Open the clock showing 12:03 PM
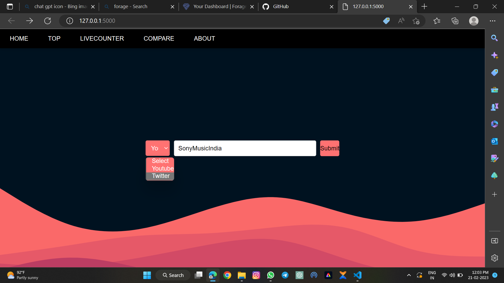The image size is (504, 283). (478, 275)
